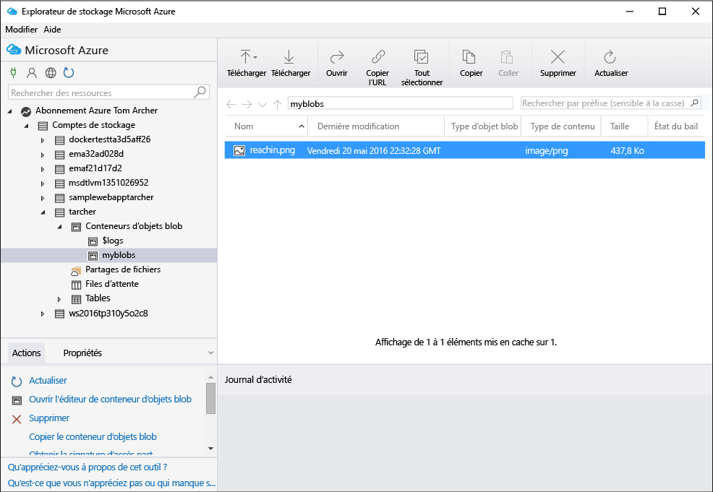Click the Actions panel scrollbar thumb
This screenshot has width=713, height=492.
(210, 398)
